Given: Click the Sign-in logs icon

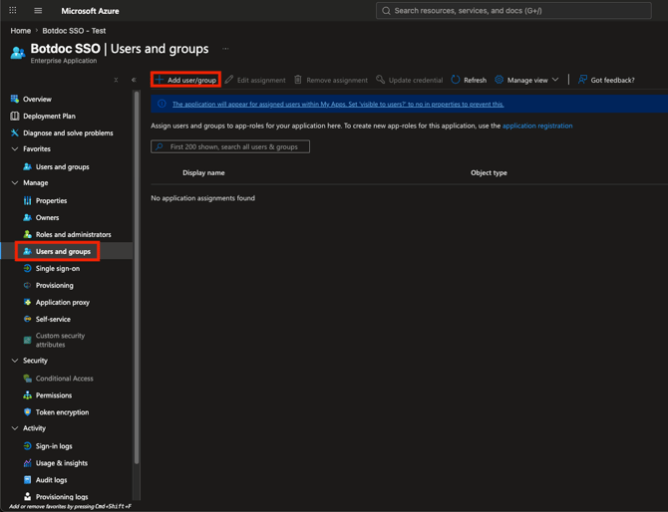Looking at the screenshot, I should [27, 446].
